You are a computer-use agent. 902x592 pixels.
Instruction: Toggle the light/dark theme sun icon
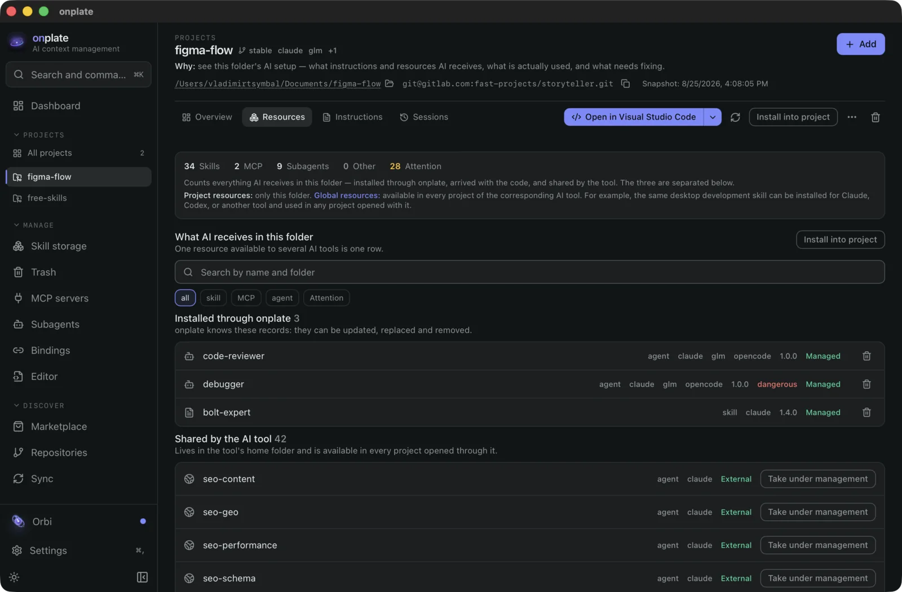(15, 577)
